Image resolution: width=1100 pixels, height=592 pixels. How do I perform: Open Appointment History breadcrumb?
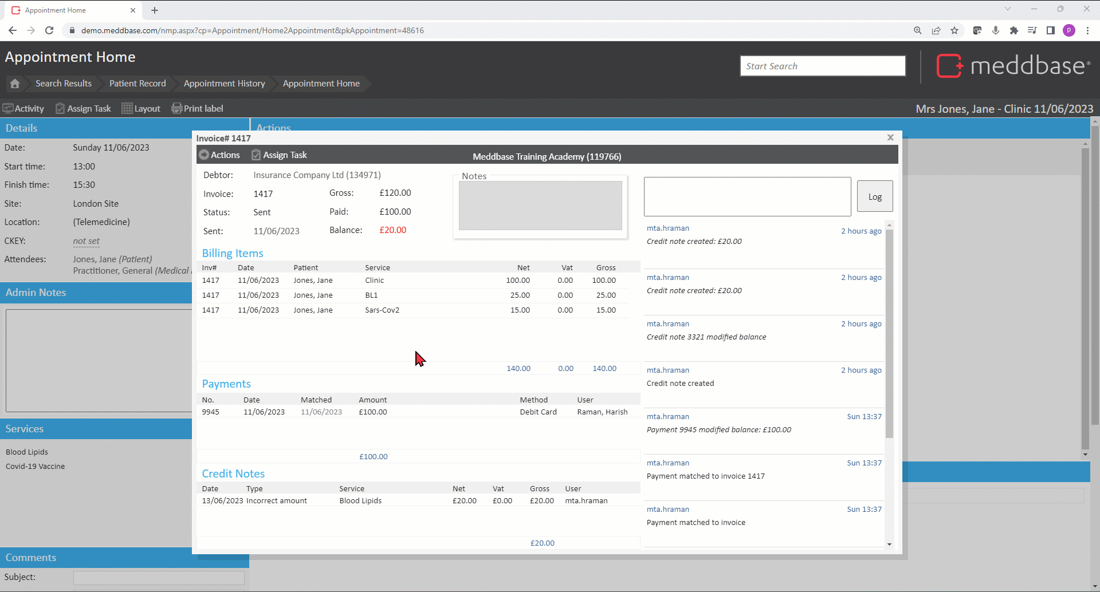[x=224, y=84]
